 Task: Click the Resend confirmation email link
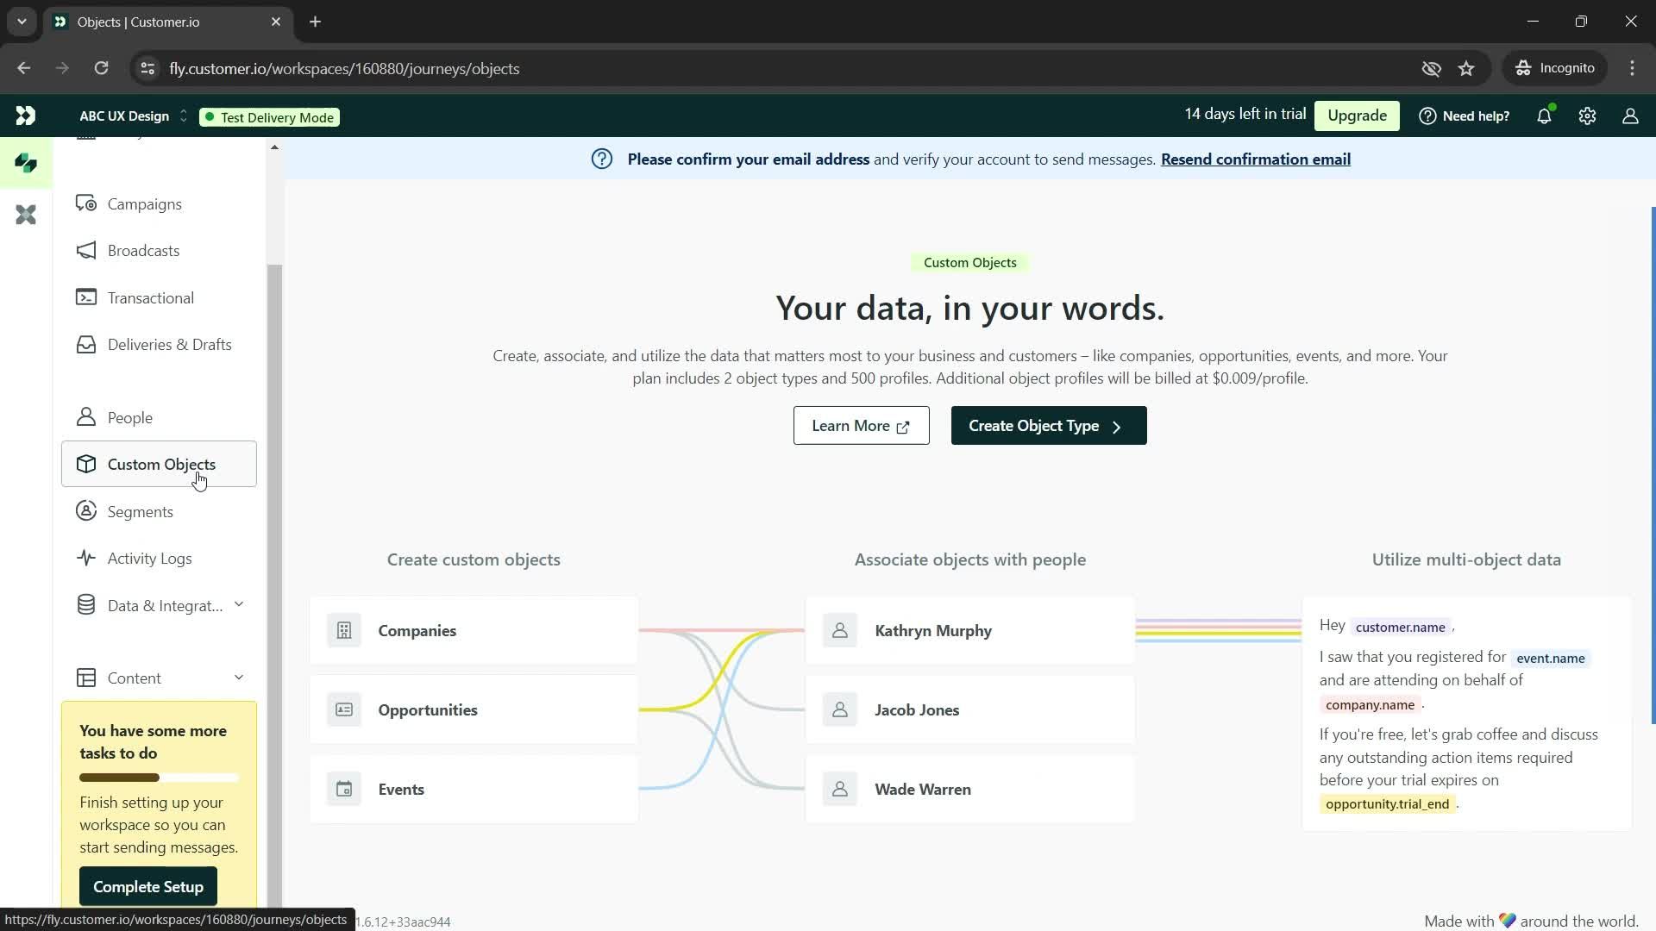tap(1256, 159)
